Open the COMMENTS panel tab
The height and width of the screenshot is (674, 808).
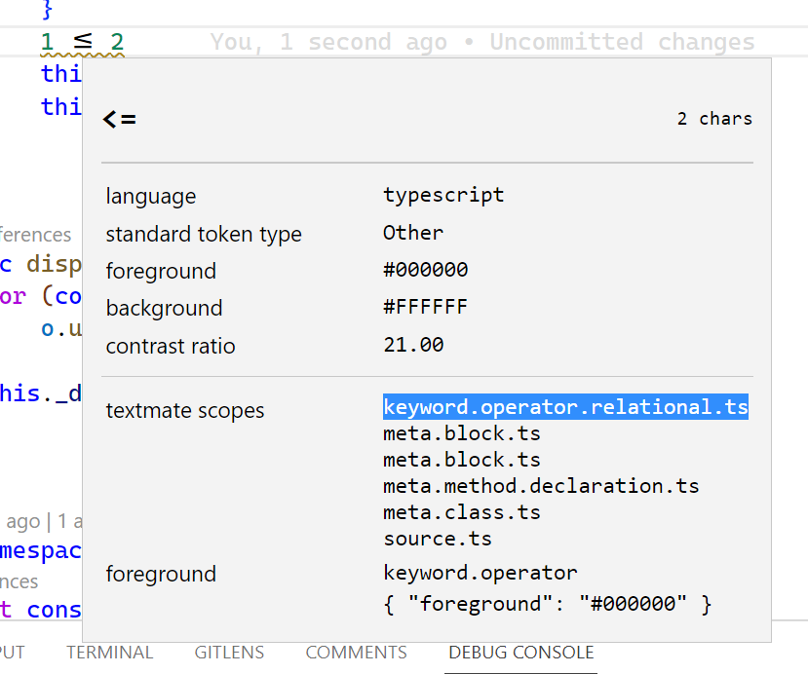[356, 653]
